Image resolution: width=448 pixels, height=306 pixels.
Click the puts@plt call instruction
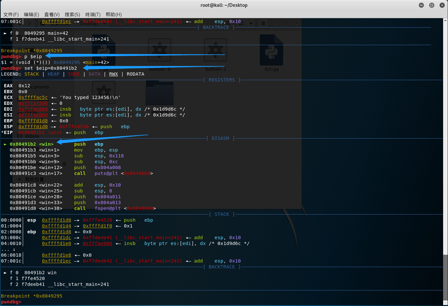click(106, 173)
